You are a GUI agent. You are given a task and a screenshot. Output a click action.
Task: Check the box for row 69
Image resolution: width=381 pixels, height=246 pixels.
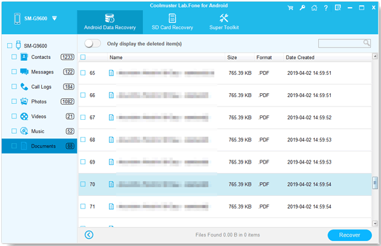tap(83, 162)
